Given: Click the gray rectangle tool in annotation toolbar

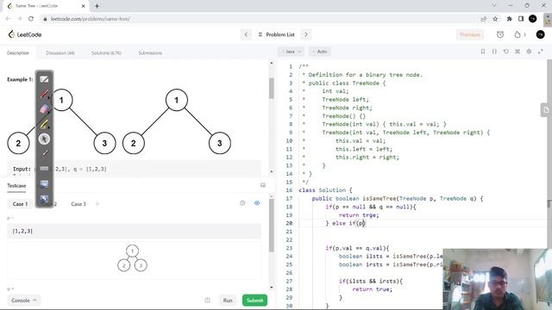Looking at the screenshot, I should pyautogui.click(x=44, y=169).
